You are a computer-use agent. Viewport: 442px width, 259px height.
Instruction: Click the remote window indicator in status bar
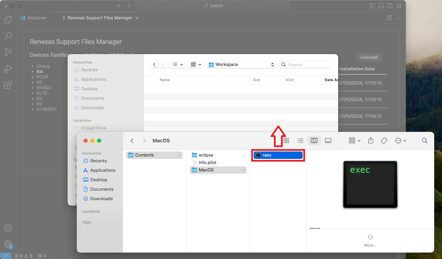6,256
